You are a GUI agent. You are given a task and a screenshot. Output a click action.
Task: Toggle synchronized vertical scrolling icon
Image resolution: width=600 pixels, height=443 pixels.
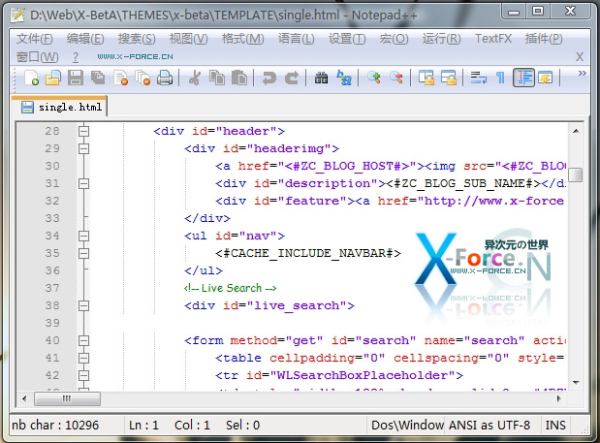[x=426, y=78]
